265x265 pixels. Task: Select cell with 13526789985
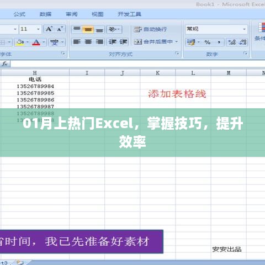pyautogui.click(x=35, y=93)
